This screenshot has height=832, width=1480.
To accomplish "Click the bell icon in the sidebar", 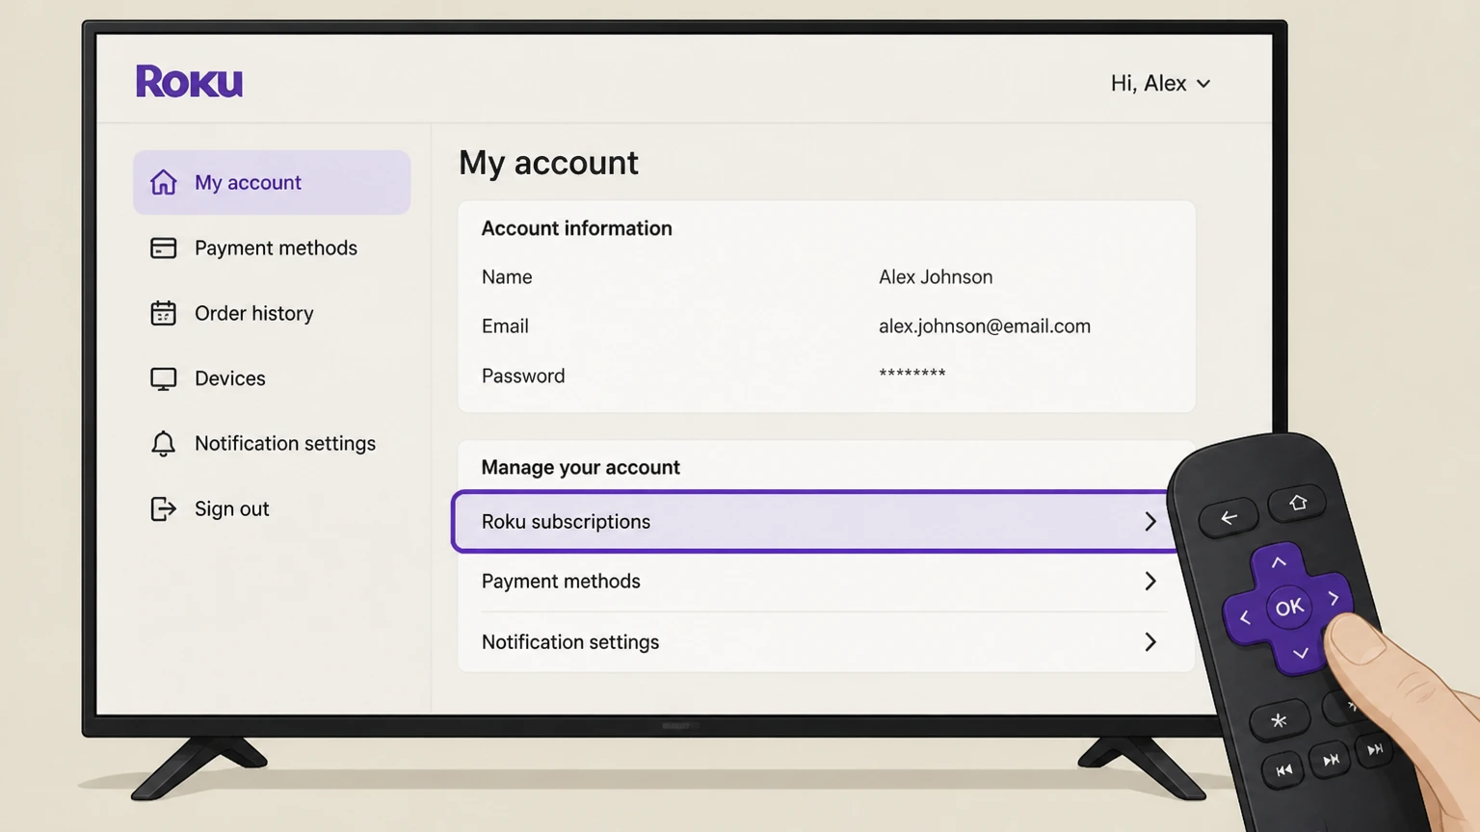I will 163,444.
